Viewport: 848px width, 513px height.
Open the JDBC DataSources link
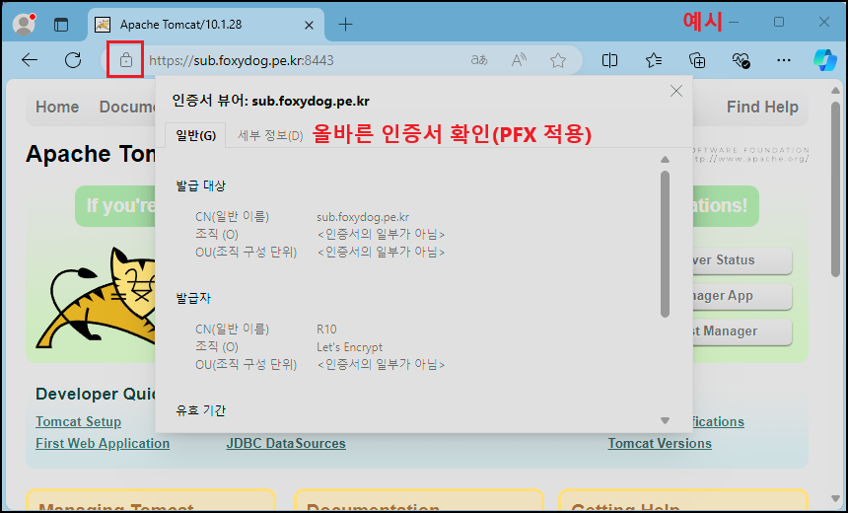coord(286,443)
